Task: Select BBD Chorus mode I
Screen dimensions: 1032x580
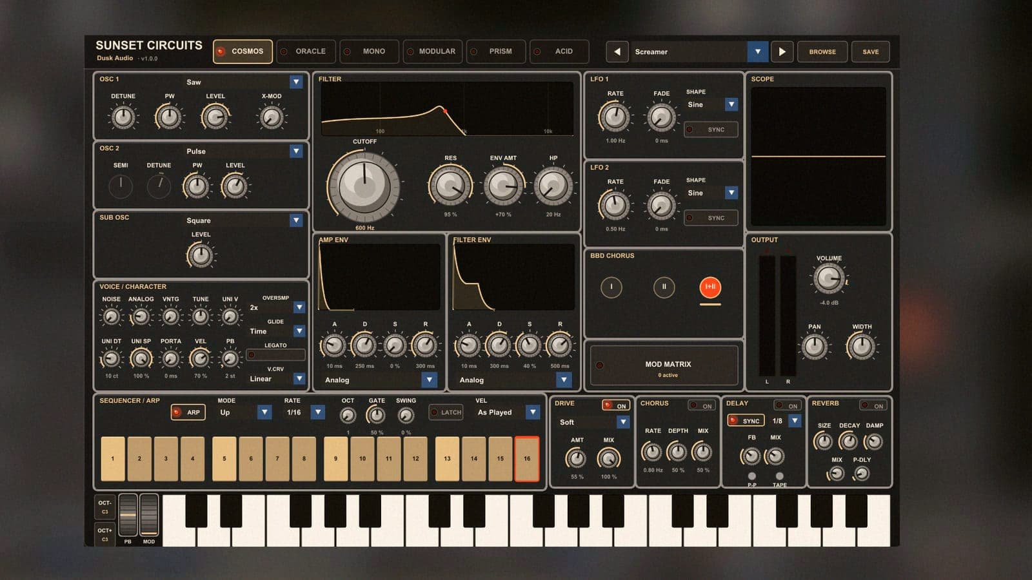Action: (x=611, y=287)
